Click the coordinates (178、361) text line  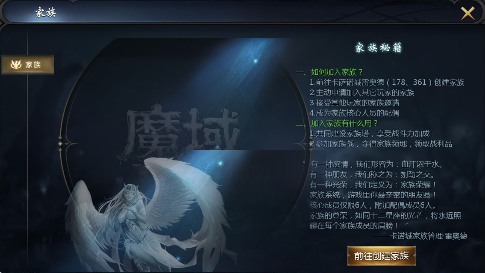coord(387,83)
